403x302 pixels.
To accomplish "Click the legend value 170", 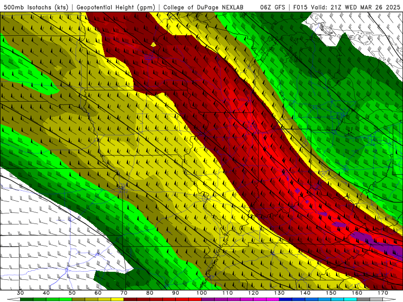I will tap(383, 293).
